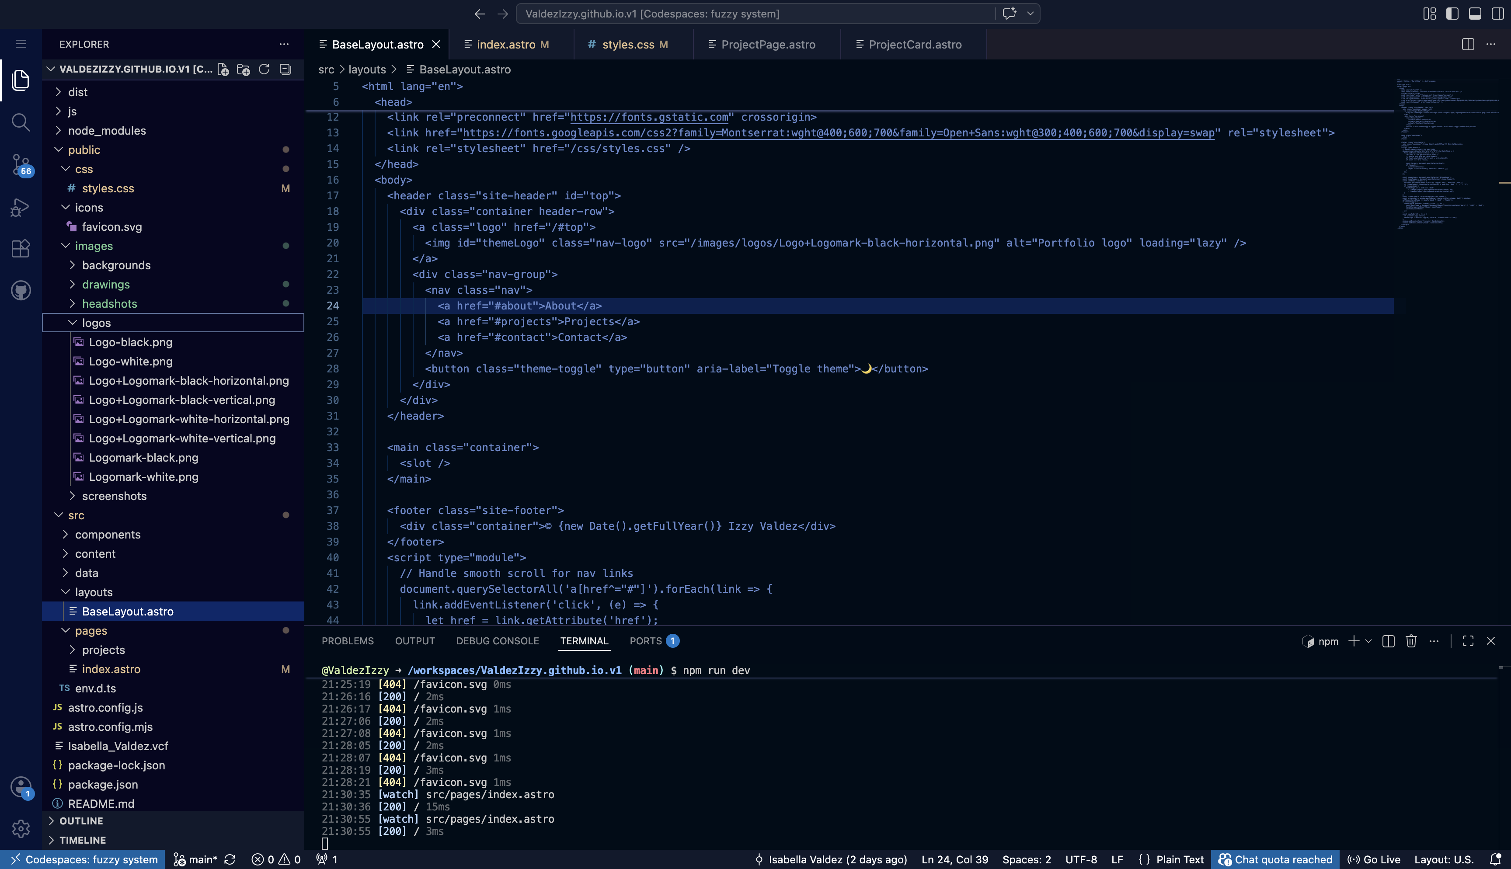Collapse all folders in explorer
The width and height of the screenshot is (1511, 869).
(285, 69)
